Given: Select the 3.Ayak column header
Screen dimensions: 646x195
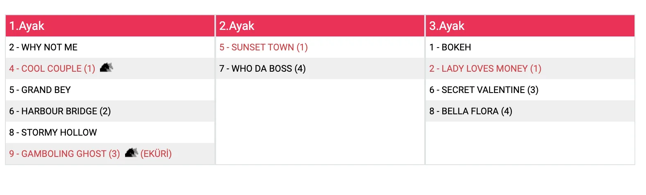Looking at the screenshot, I should coord(447,26).
